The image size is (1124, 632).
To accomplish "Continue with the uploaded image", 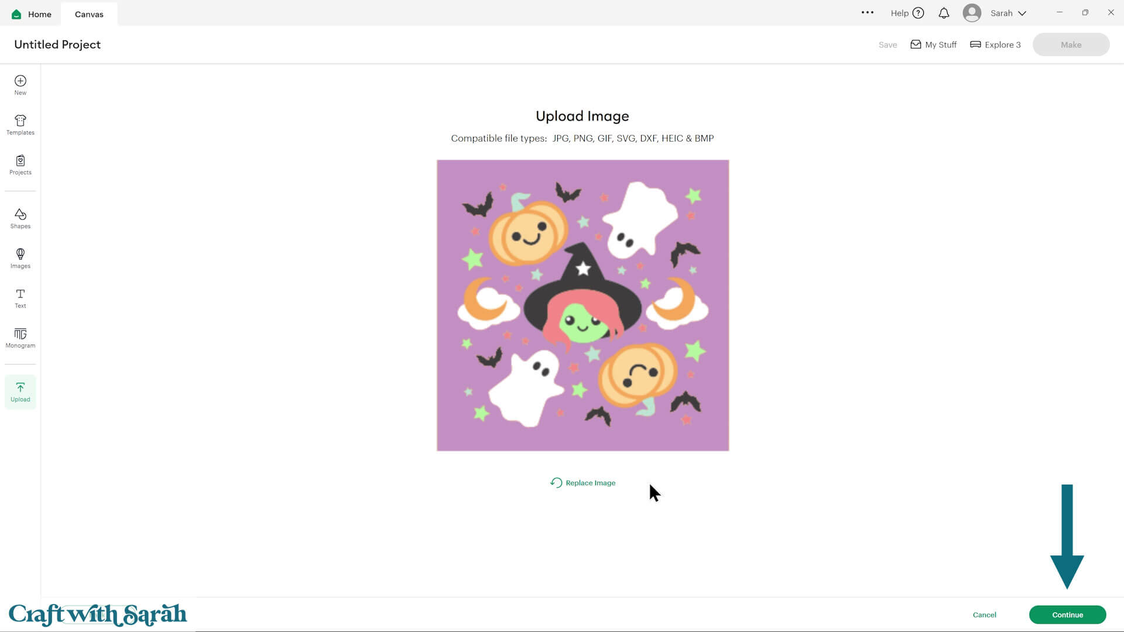I will click(x=1068, y=614).
